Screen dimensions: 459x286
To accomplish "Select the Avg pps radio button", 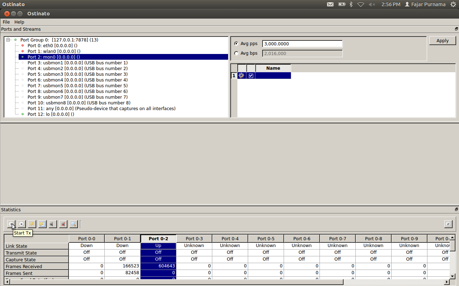I will (x=236, y=44).
